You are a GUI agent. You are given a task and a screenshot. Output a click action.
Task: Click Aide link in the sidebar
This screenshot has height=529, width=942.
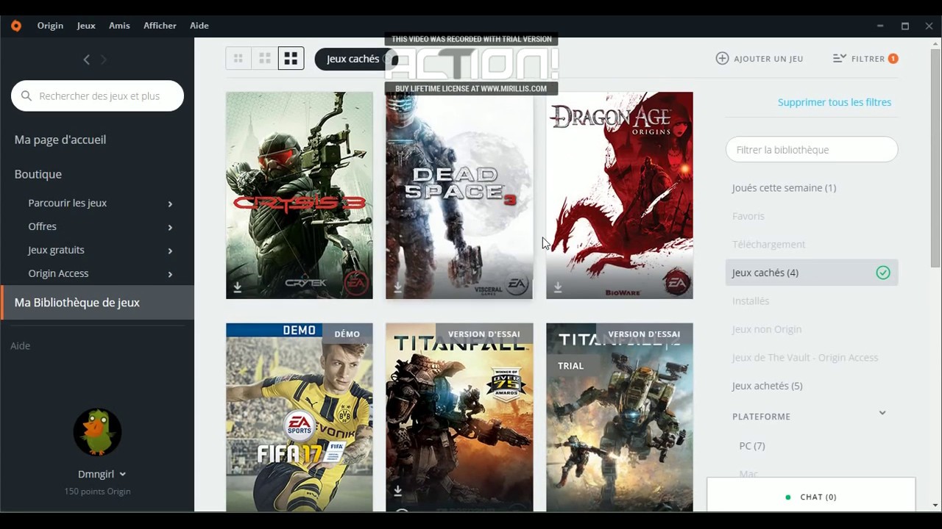tap(20, 345)
